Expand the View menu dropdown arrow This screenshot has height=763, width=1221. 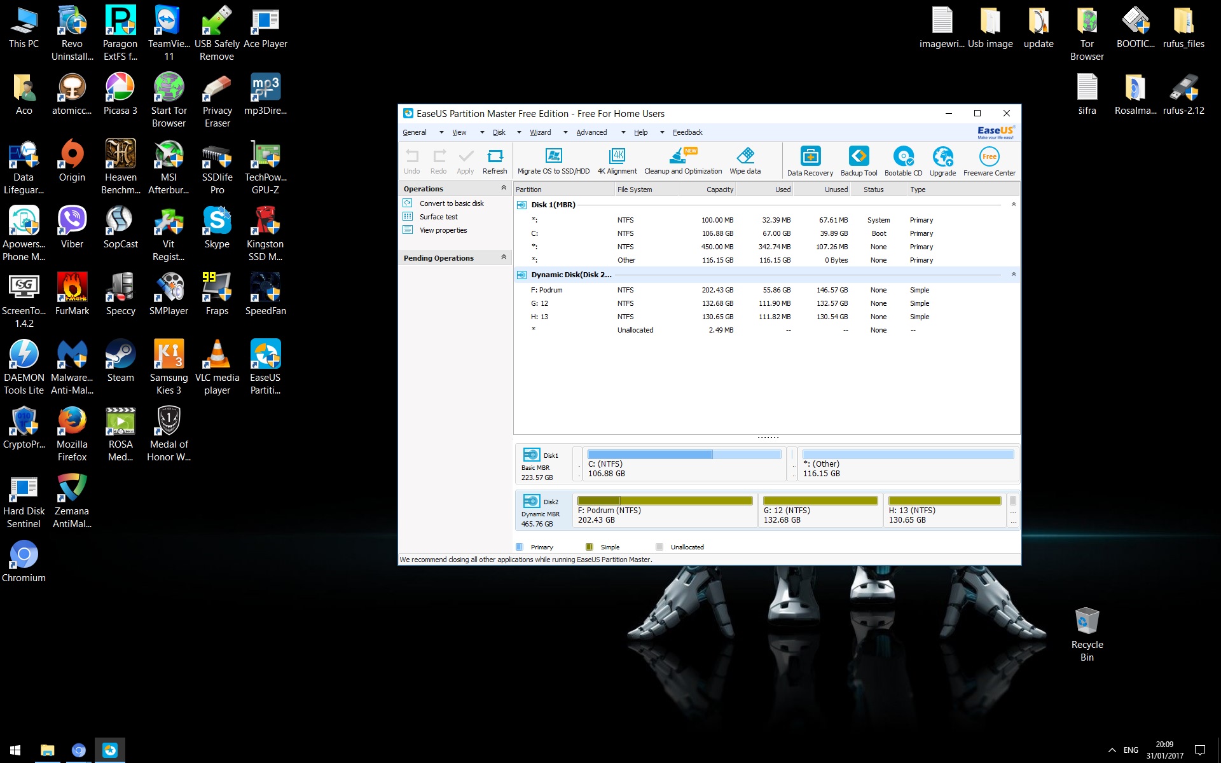pos(482,132)
